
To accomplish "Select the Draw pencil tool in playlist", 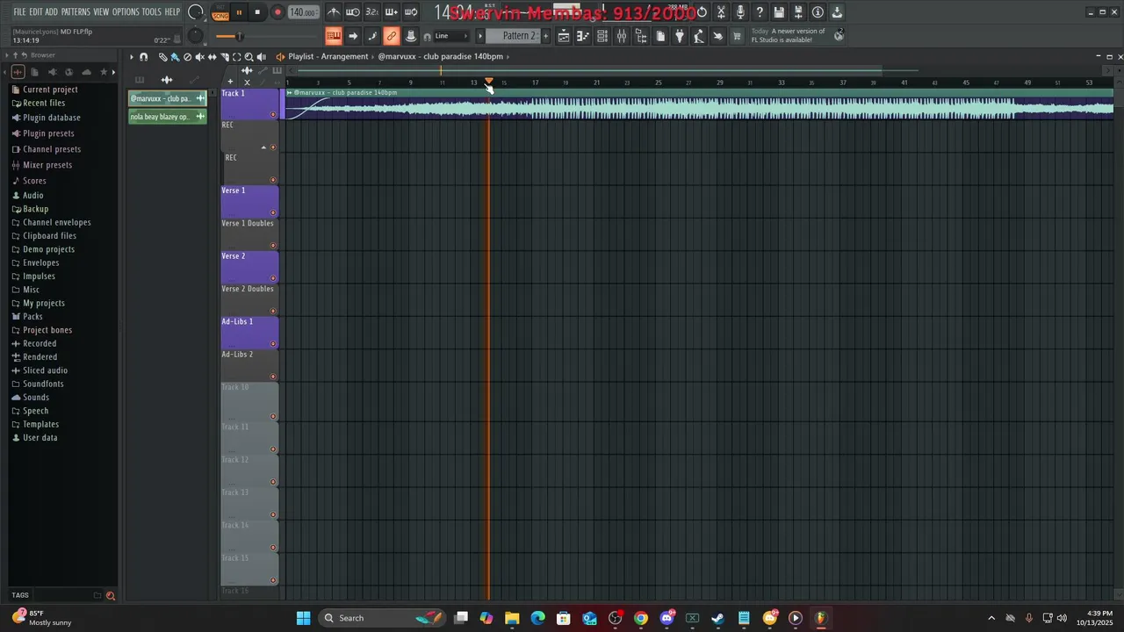I will tap(162, 57).
